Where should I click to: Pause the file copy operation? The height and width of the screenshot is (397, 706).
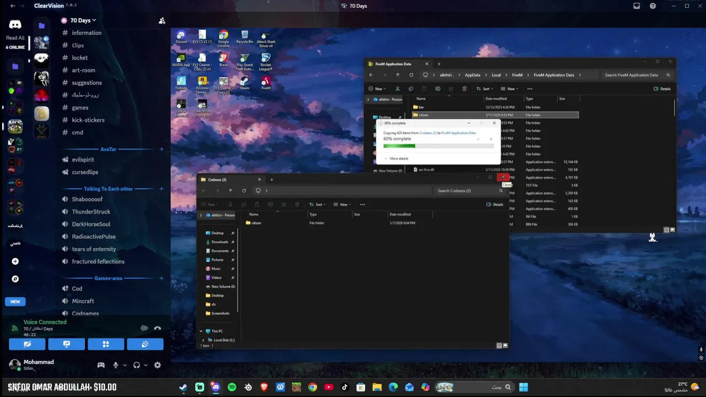pos(478,139)
